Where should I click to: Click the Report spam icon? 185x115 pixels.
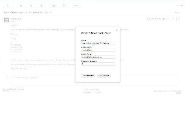[x=31, y=6]
